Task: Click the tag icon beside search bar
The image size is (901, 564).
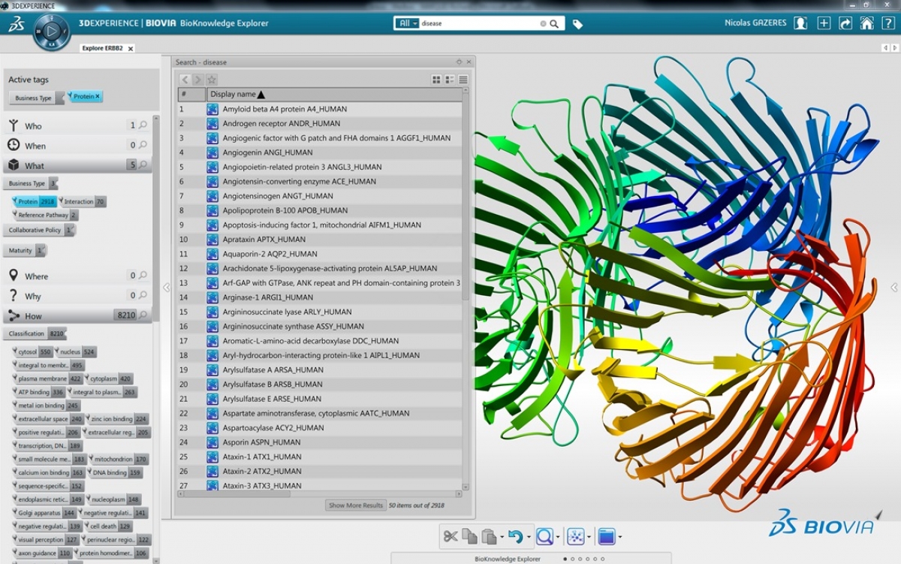Action: point(577,24)
